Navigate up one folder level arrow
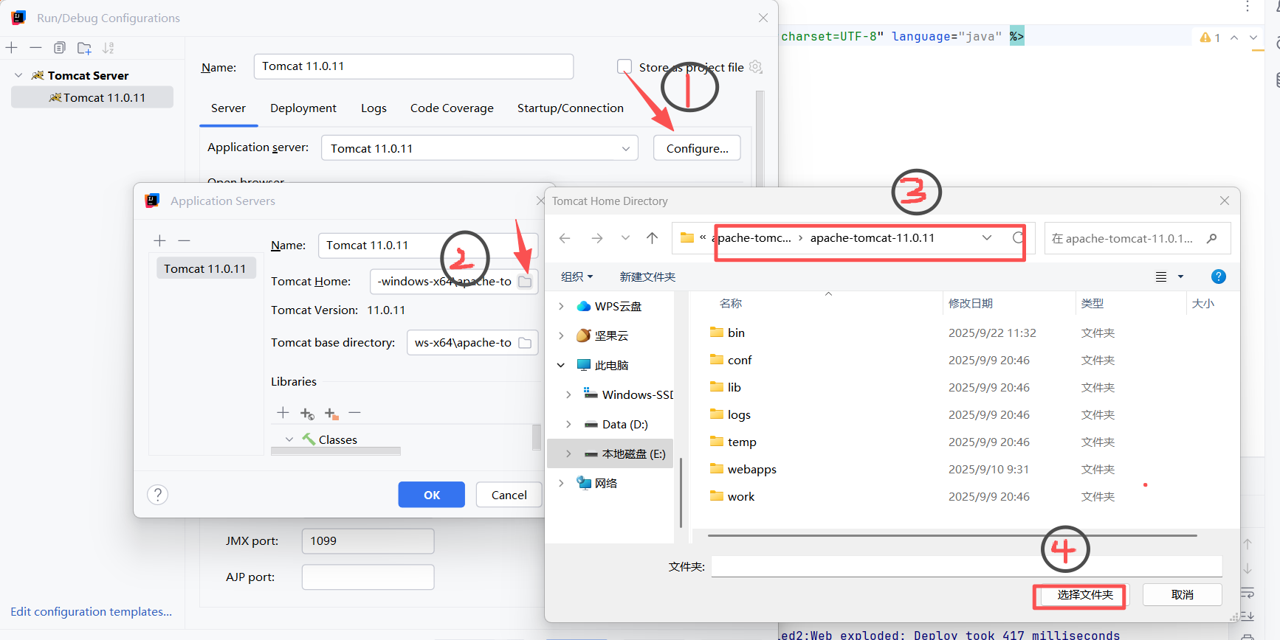Viewport: 1280px width, 640px height. point(652,238)
